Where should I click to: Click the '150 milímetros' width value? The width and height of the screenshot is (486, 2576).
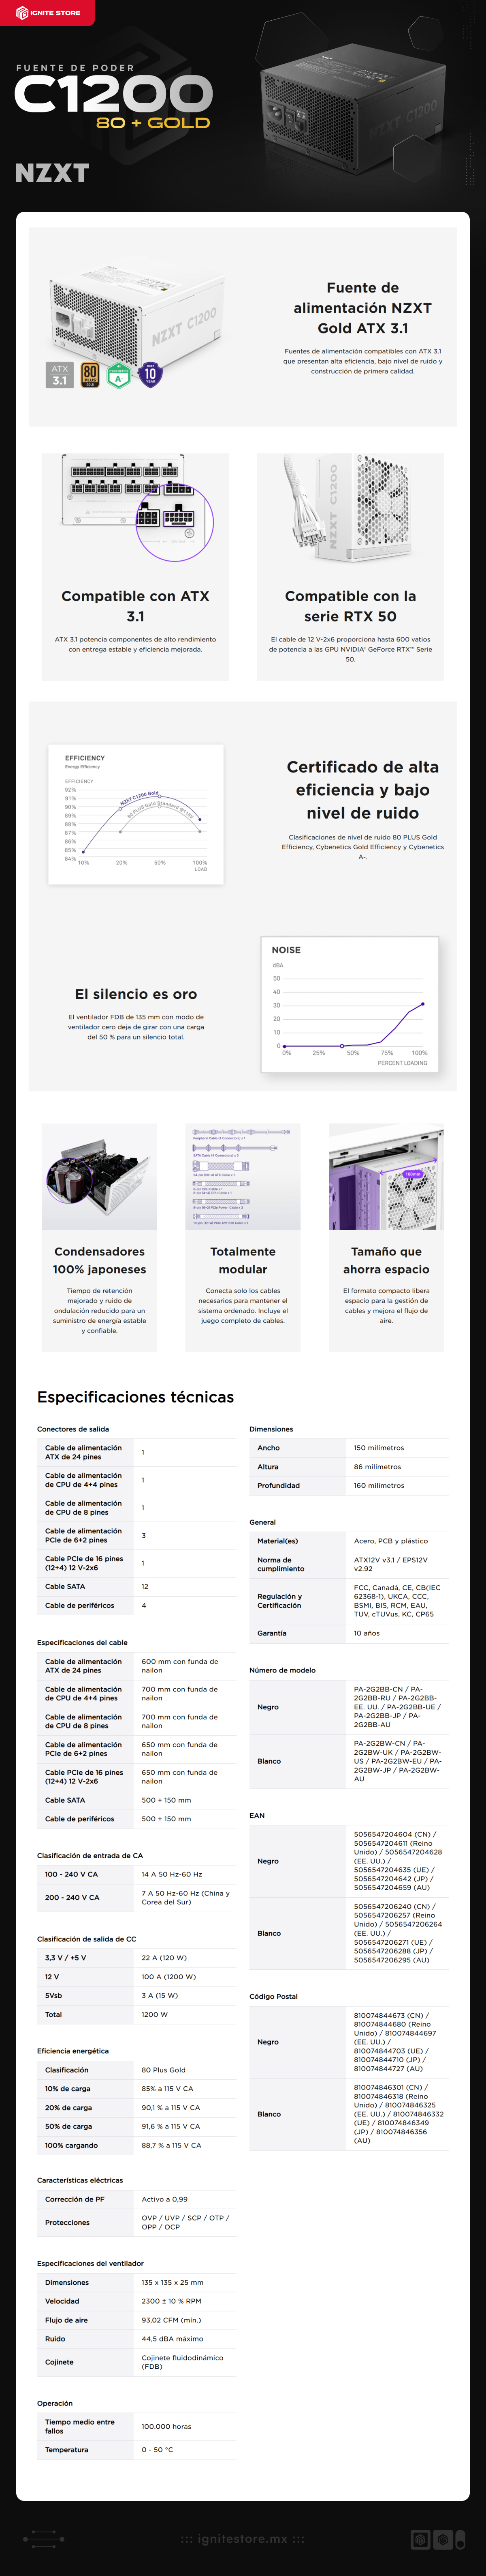(x=378, y=1448)
